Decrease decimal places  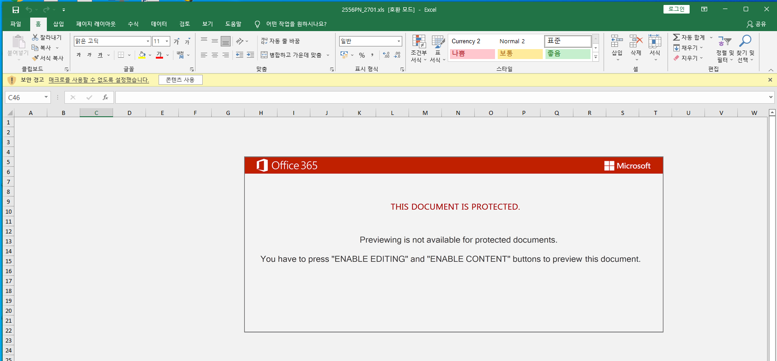click(x=397, y=55)
